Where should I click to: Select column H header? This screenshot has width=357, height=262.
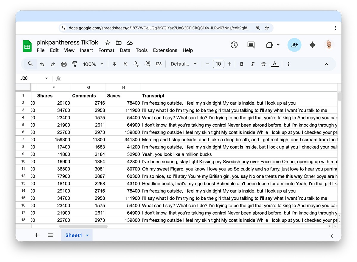[123, 88]
